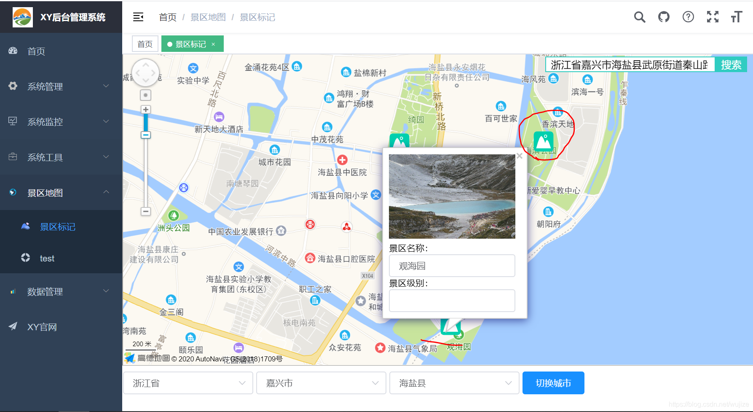Click the 朝阳府 building map icon
753x412 pixels.
[x=548, y=211]
